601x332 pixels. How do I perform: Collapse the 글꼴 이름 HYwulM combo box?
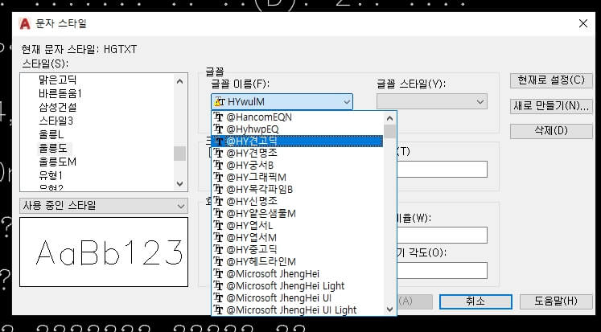point(282,102)
